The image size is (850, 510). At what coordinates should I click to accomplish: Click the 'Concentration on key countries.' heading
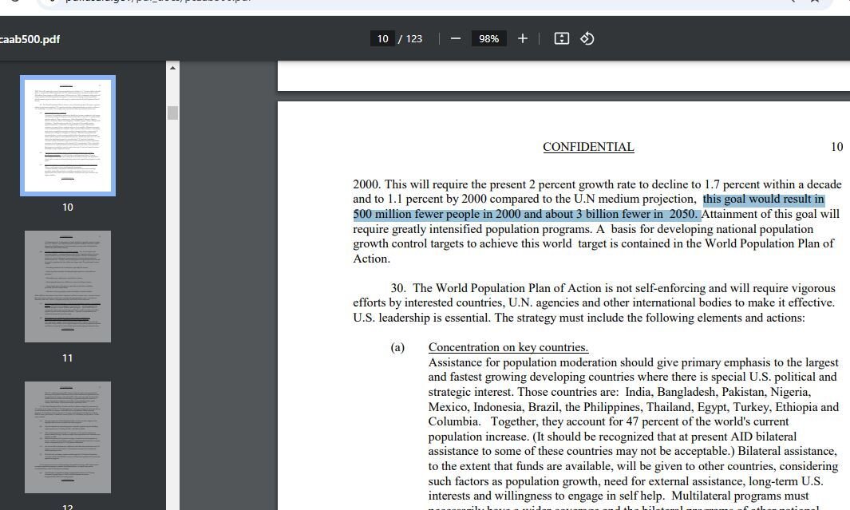(508, 347)
